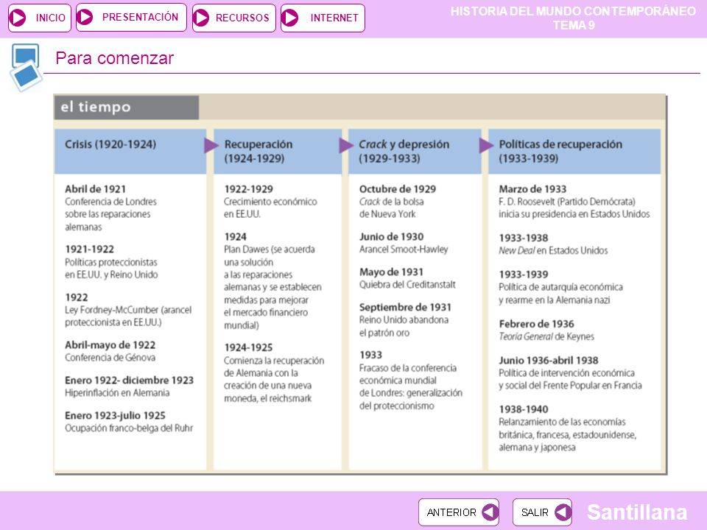707x530 pixels.
Task: Click 'Frente Popular en Francia' line
Action: [570, 385]
